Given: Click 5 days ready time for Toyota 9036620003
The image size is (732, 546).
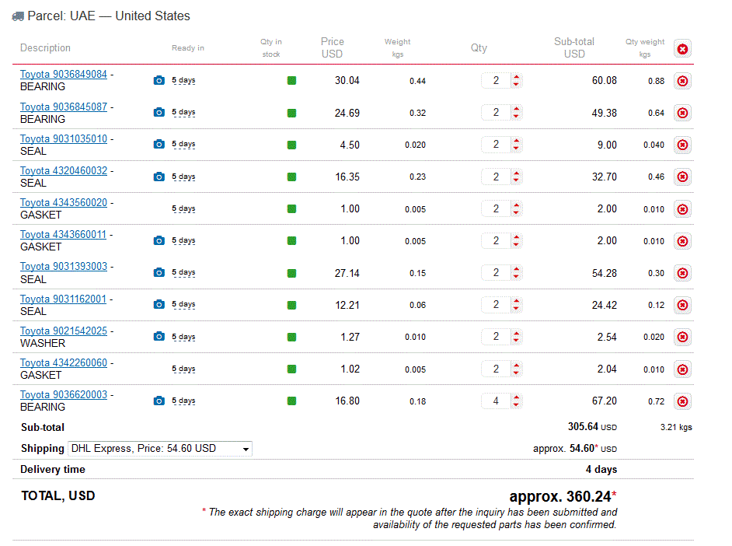Looking at the screenshot, I should 183,401.
